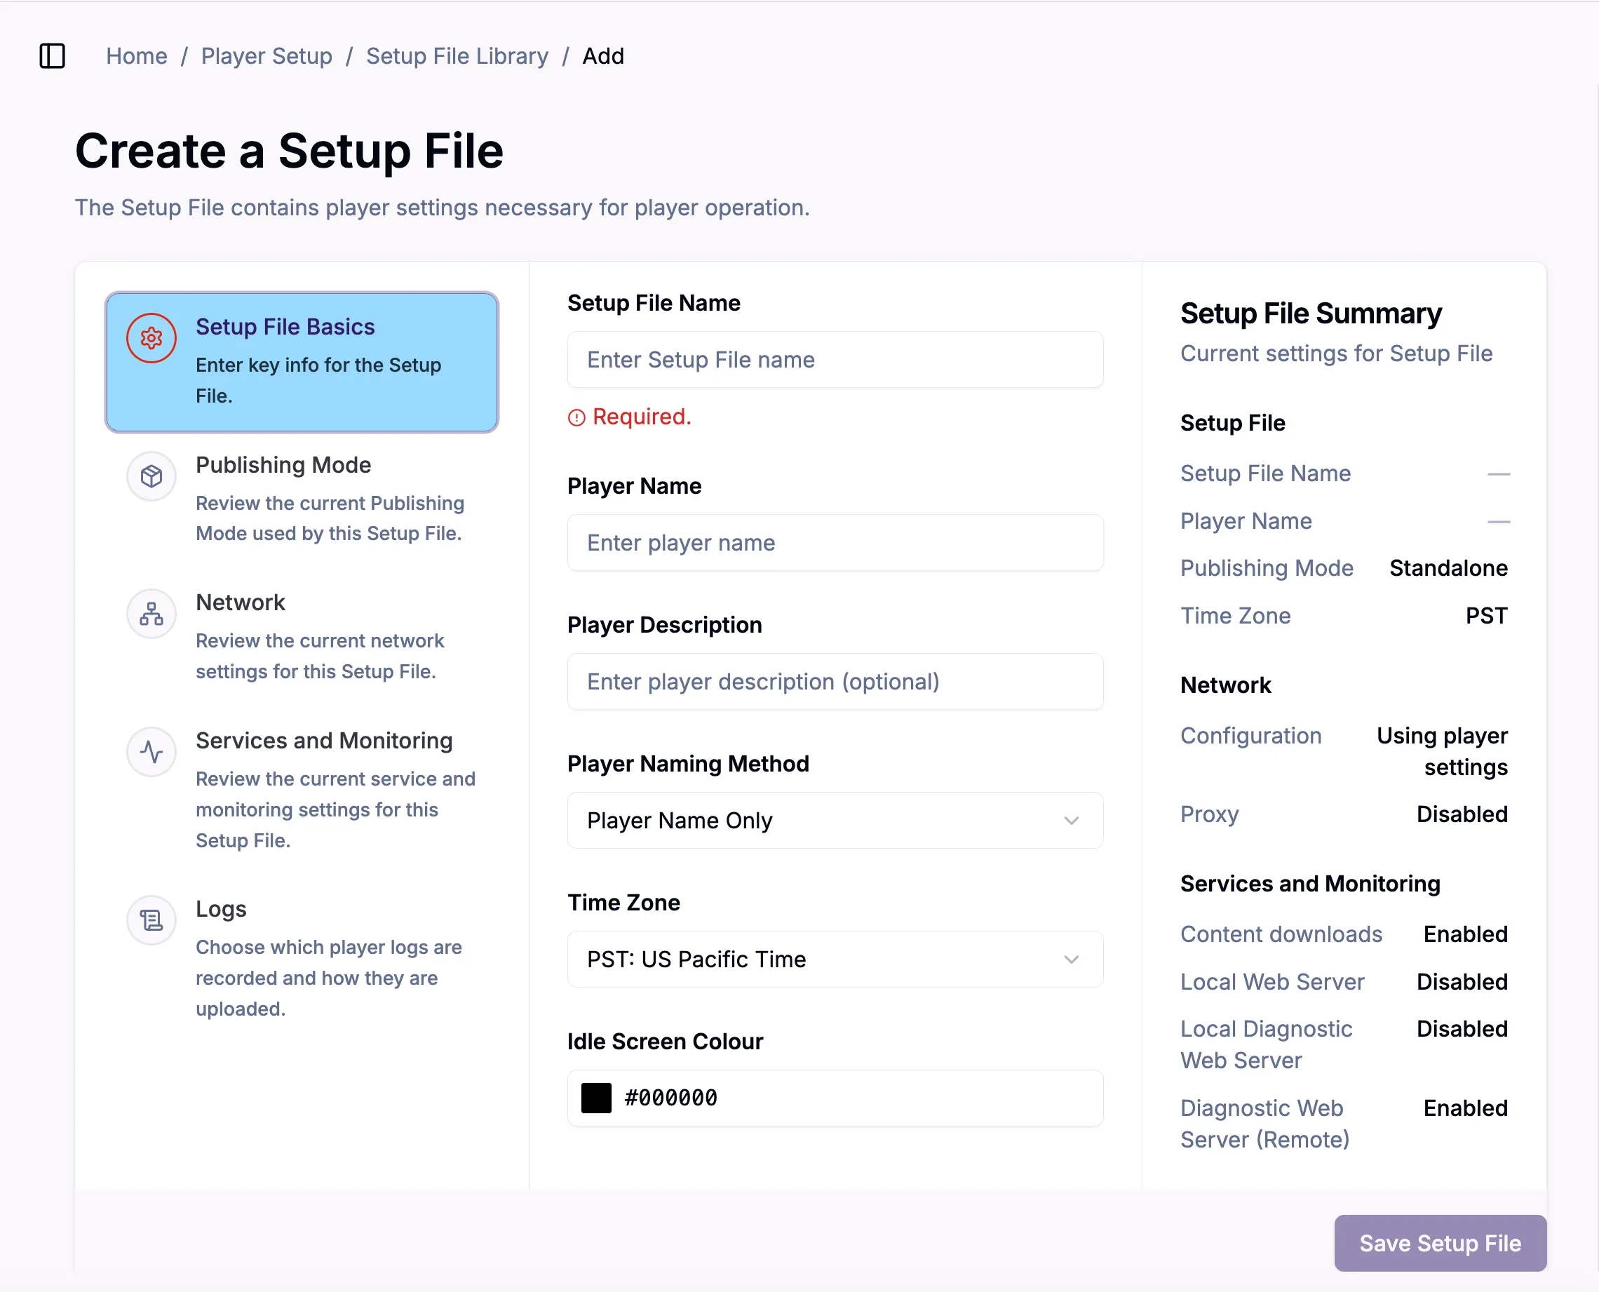Viewport: 1599px width, 1292px height.
Task: Switch to Services and Monitoring step
Action: tap(302, 790)
